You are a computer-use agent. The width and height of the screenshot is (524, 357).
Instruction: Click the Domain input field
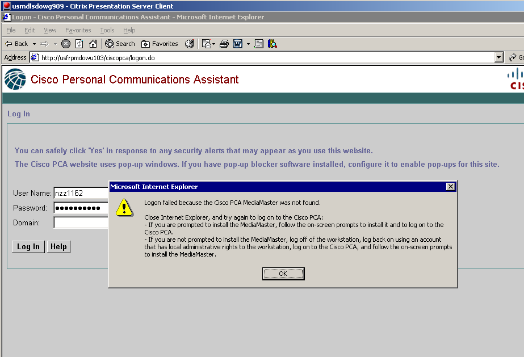click(81, 222)
